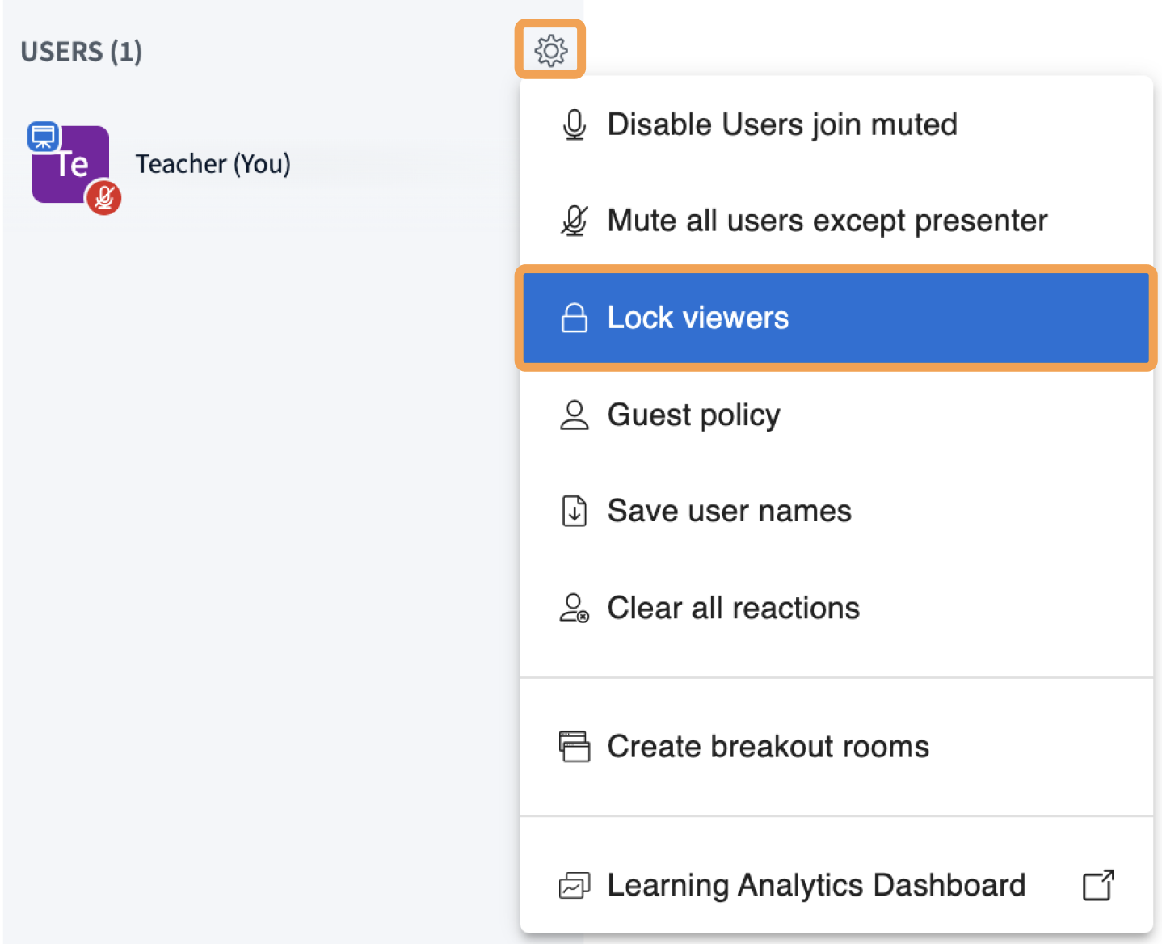This screenshot has height=944, width=1162.
Task: Click the external link icon beside Learning Analytics Dashboard
Action: 1098,886
